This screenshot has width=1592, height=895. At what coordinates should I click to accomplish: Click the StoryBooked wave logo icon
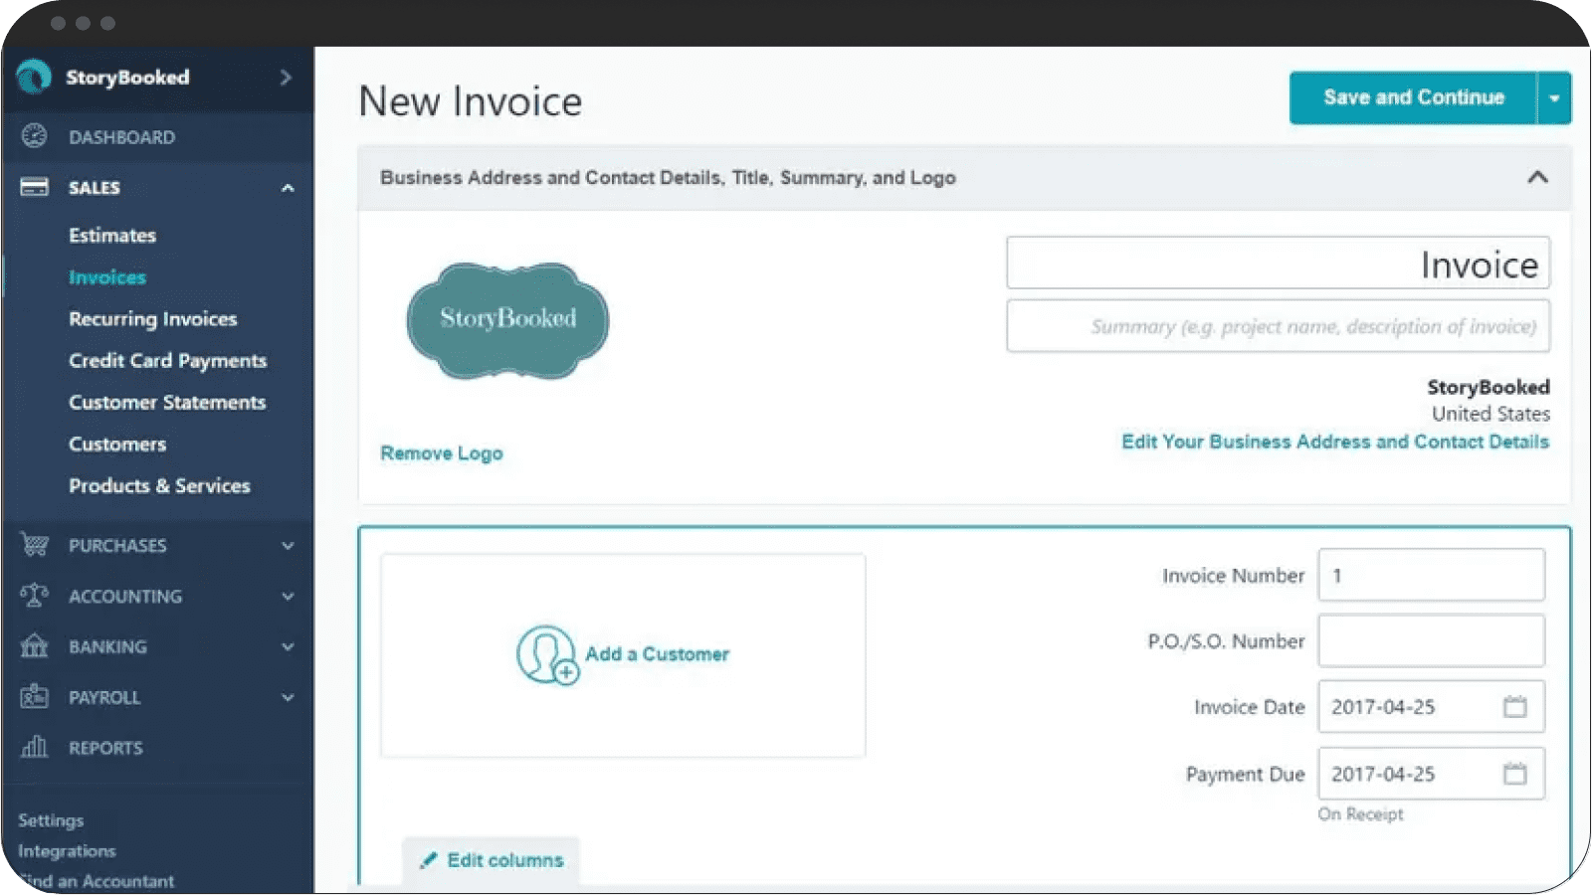click(x=34, y=77)
